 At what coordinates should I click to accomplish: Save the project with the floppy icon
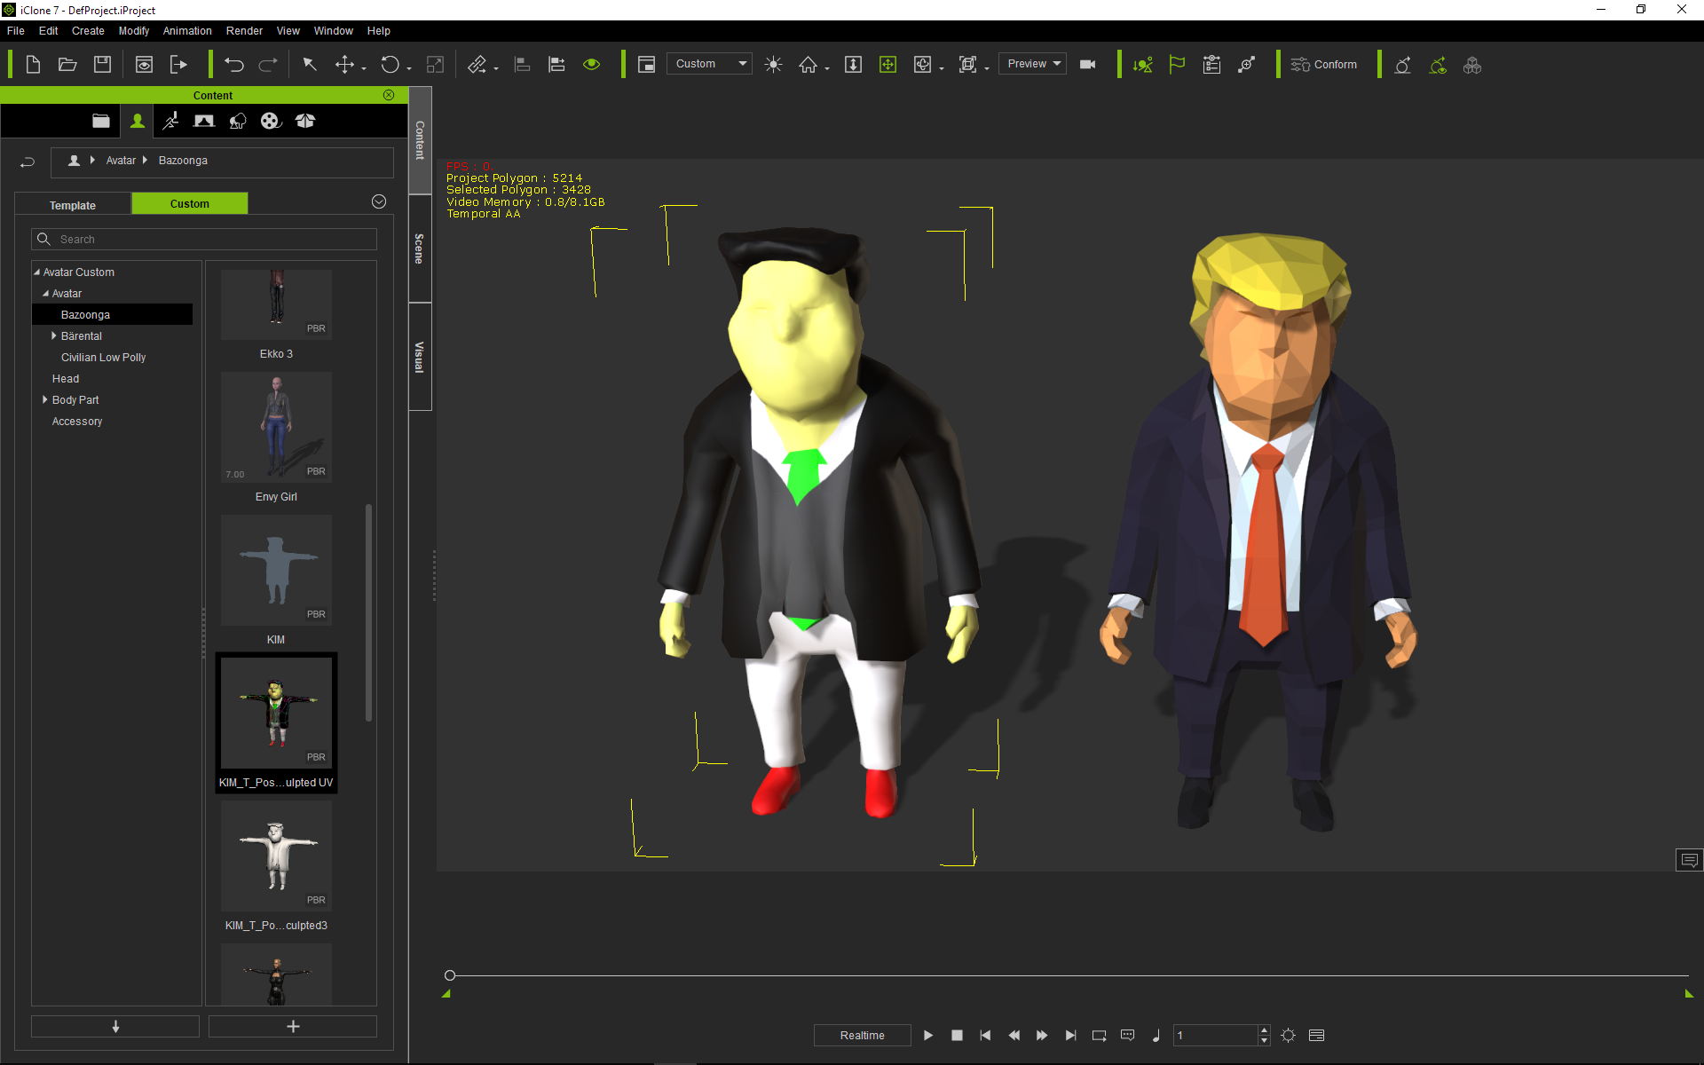pyautogui.click(x=102, y=65)
